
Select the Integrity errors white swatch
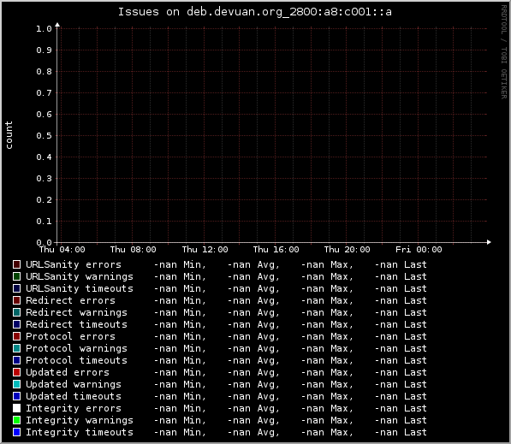(16, 408)
